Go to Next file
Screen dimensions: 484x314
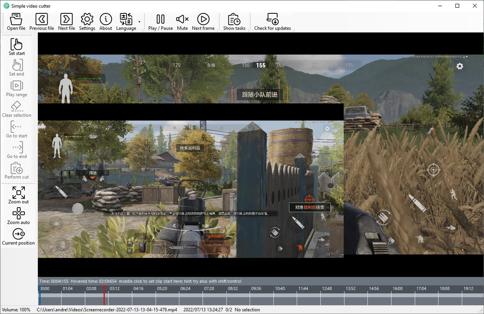(x=66, y=22)
